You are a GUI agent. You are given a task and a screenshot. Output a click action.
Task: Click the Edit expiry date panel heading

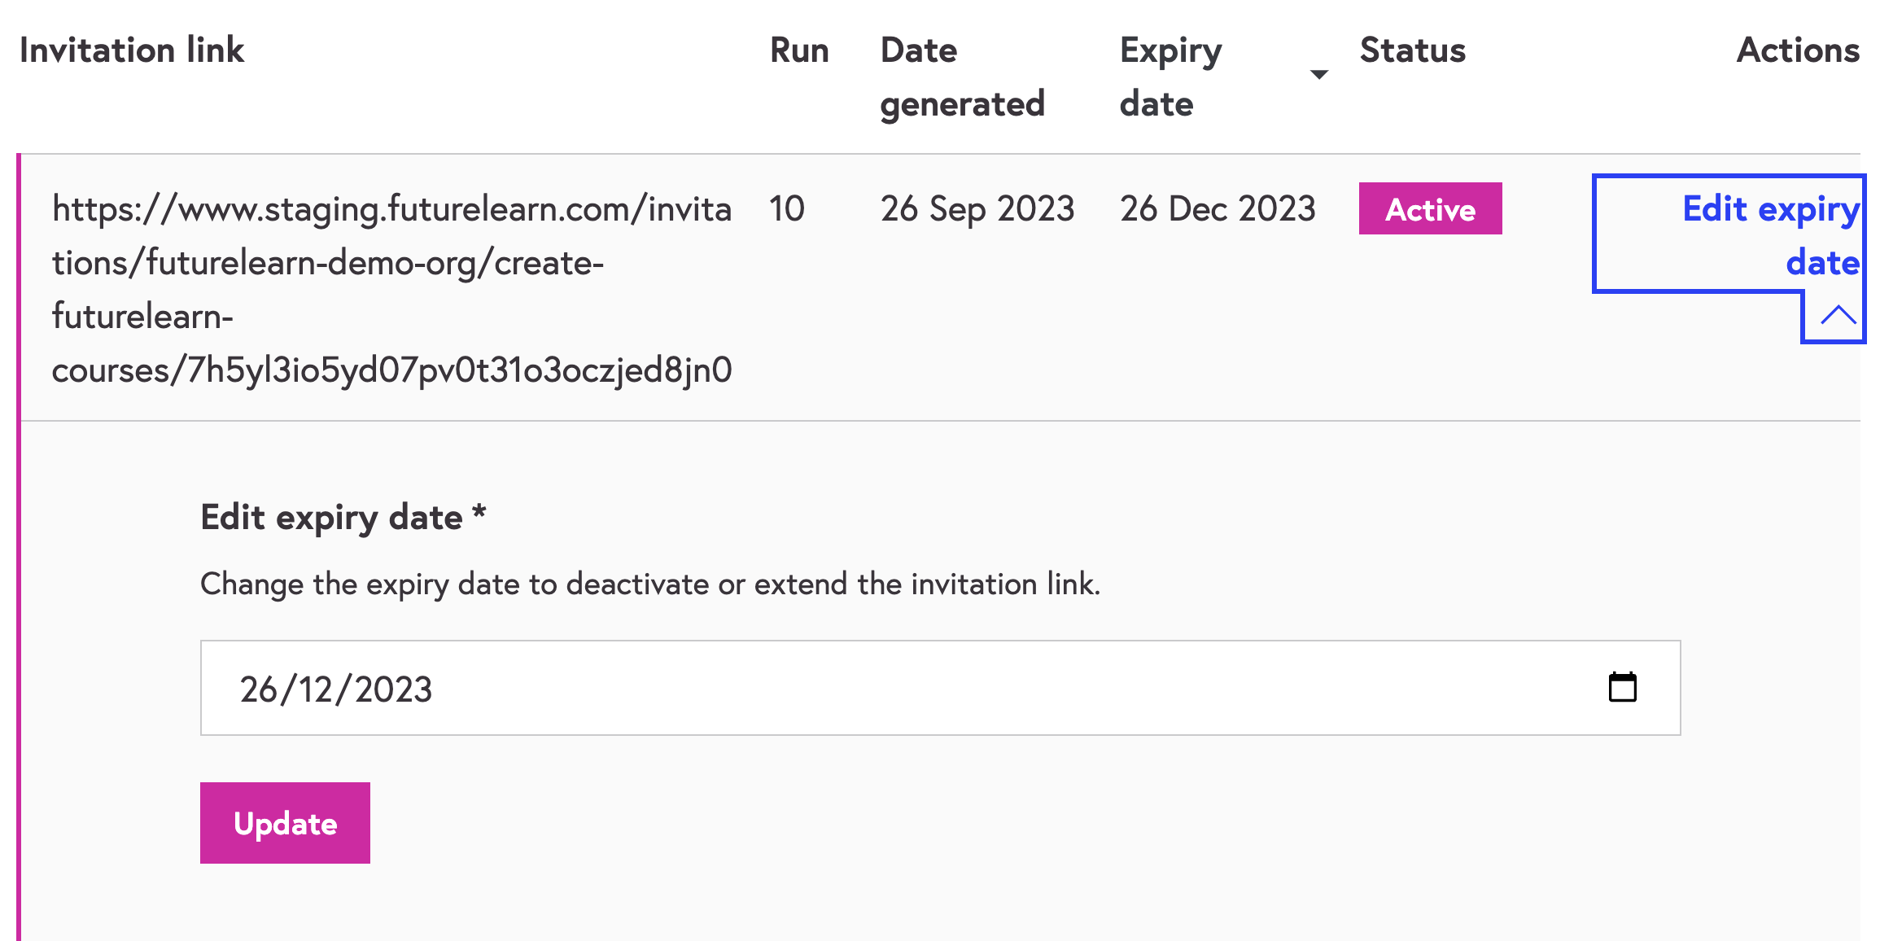343,516
